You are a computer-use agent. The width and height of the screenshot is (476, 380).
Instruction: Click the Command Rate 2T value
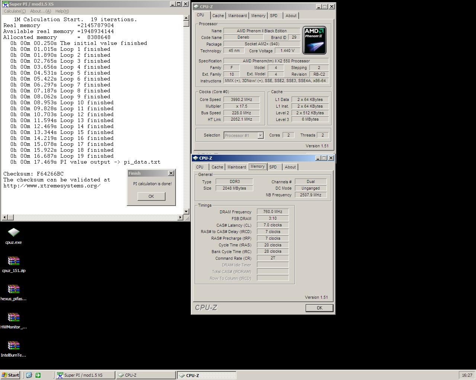click(x=273, y=258)
